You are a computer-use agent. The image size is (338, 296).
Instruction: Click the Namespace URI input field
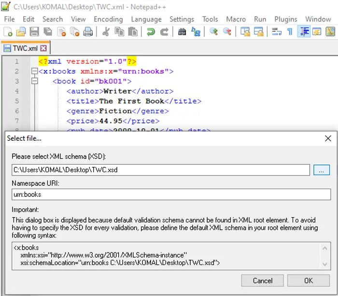(171, 194)
